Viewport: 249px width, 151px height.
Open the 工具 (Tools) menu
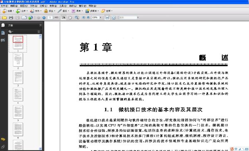(63, 6)
